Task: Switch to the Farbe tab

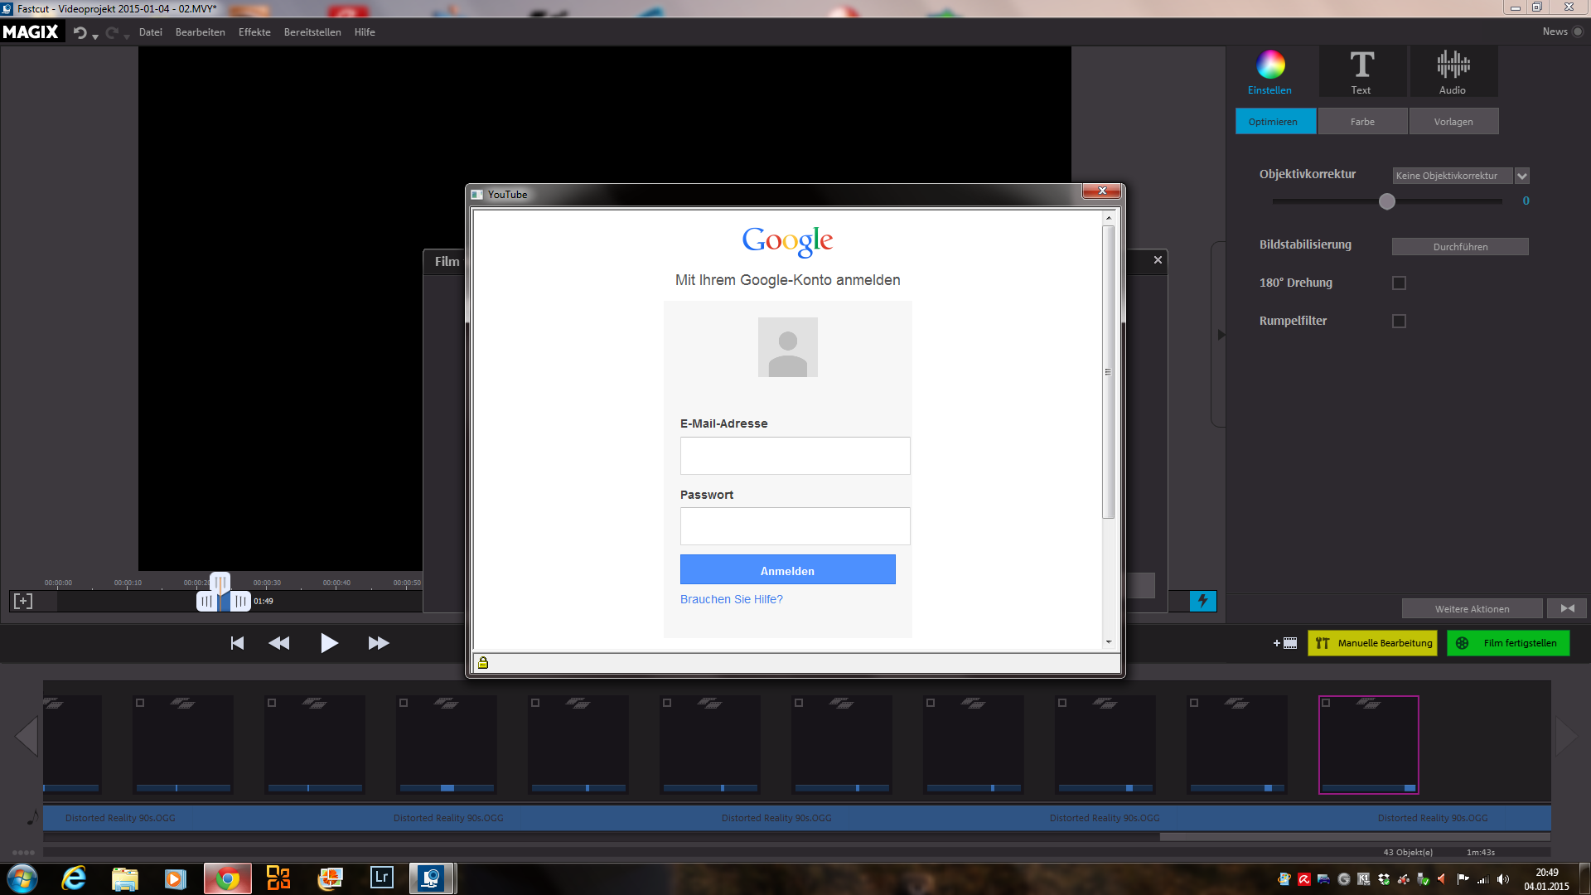Action: point(1362,122)
